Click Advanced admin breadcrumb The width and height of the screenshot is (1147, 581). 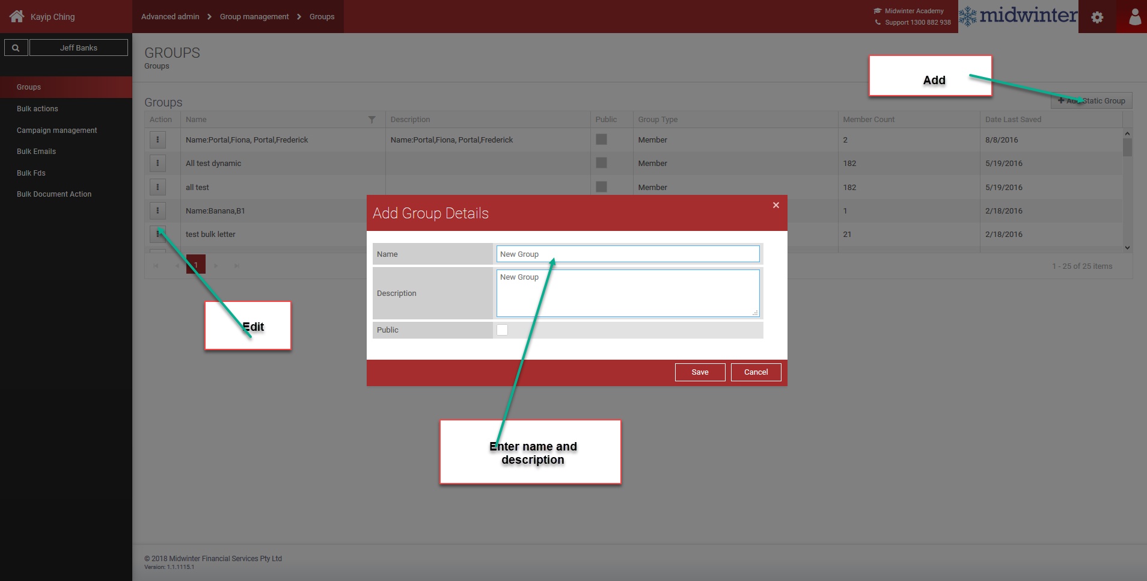(x=170, y=17)
